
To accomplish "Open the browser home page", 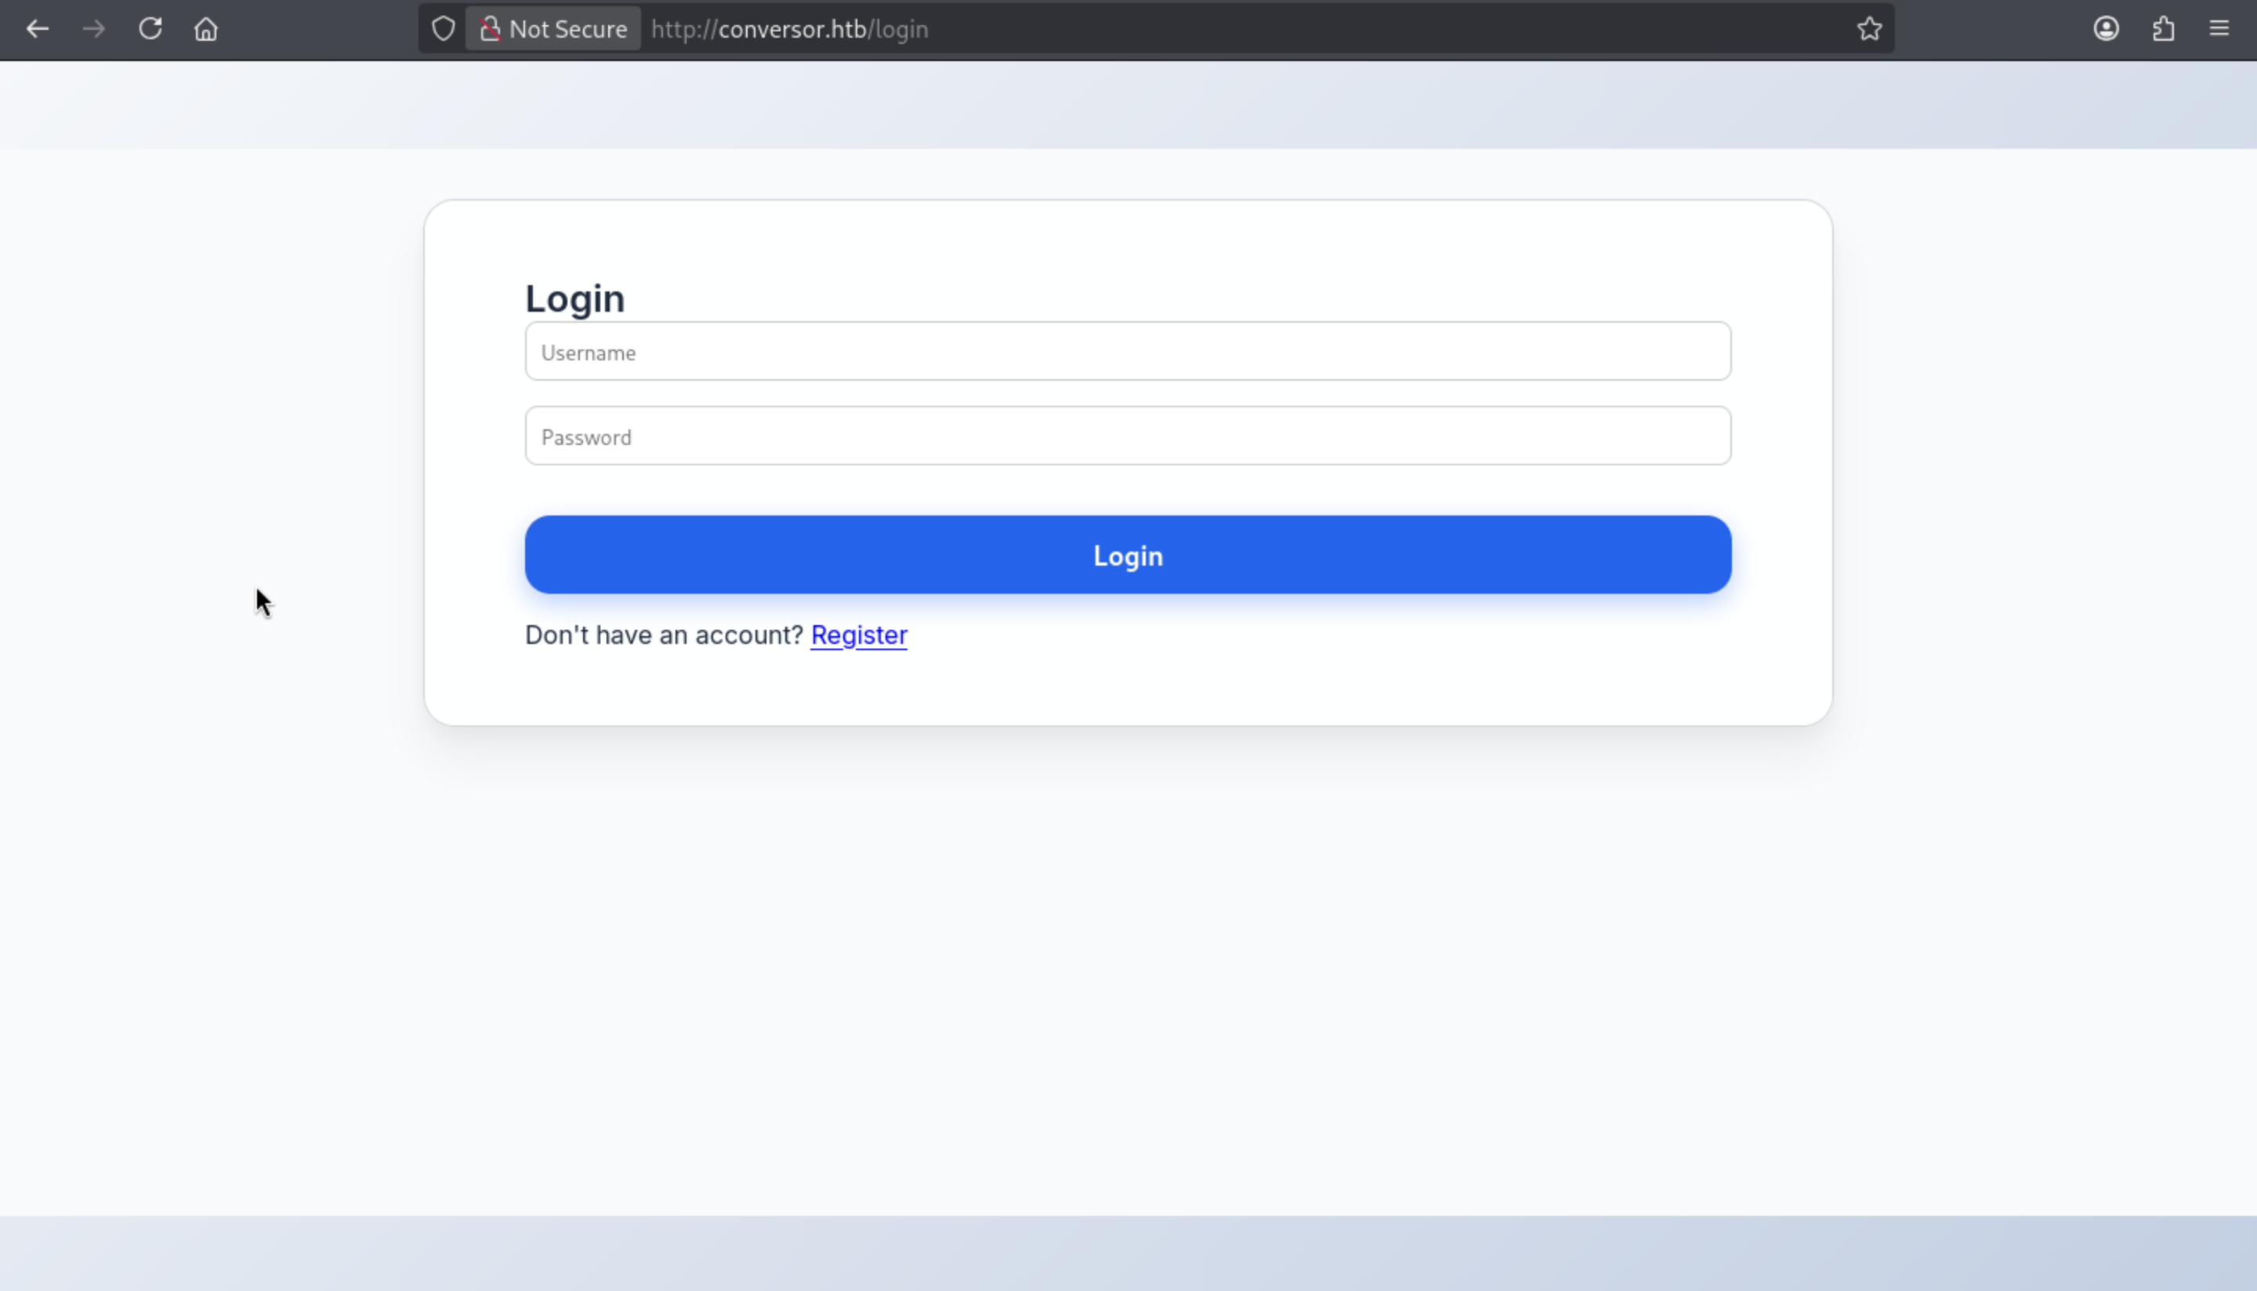I will (206, 29).
